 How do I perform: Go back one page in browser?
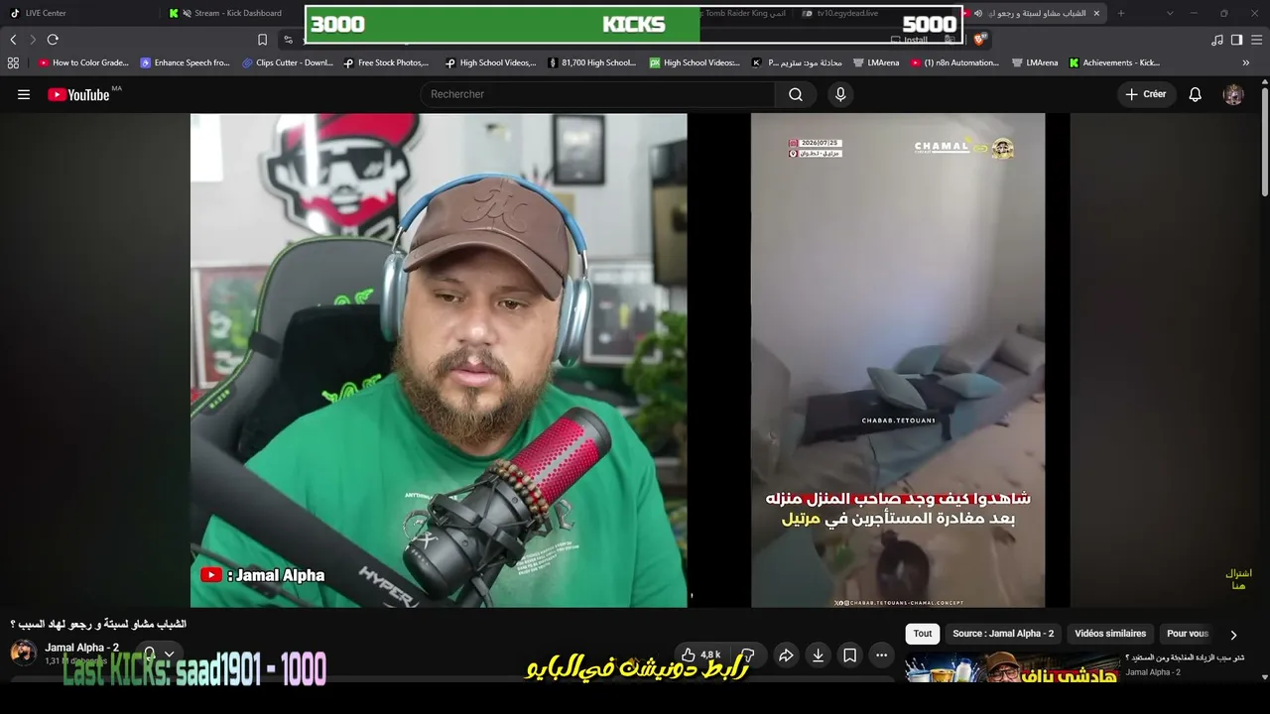click(13, 40)
